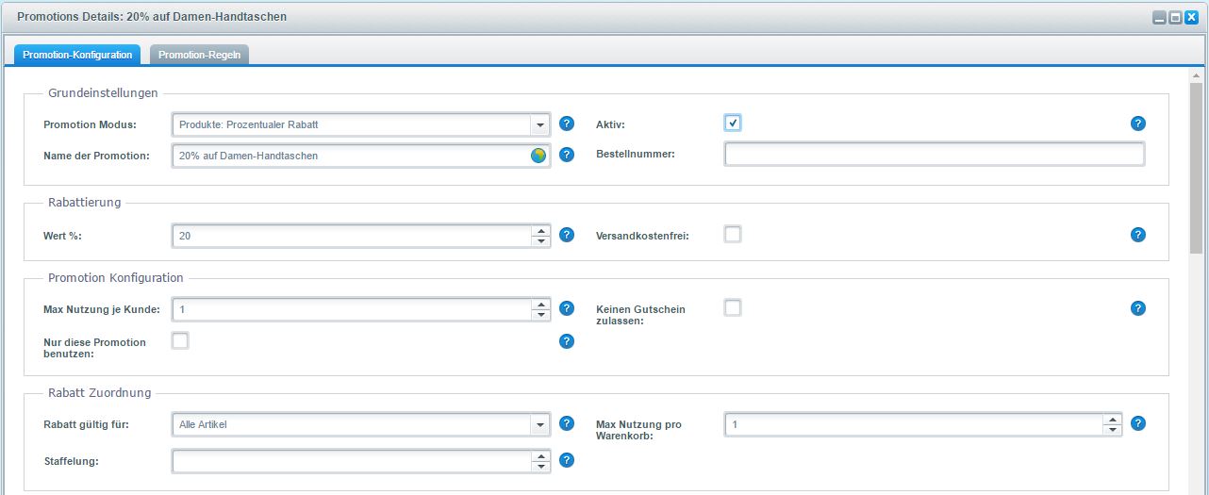Click help icon for Keinen Gutschein zulassen

click(x=1138, y=308)
